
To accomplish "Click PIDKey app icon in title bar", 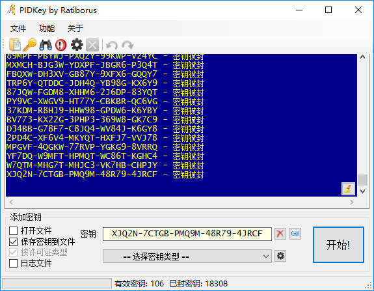I will 11,10.
